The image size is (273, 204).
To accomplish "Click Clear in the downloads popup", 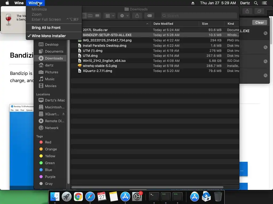I will 259,23.
